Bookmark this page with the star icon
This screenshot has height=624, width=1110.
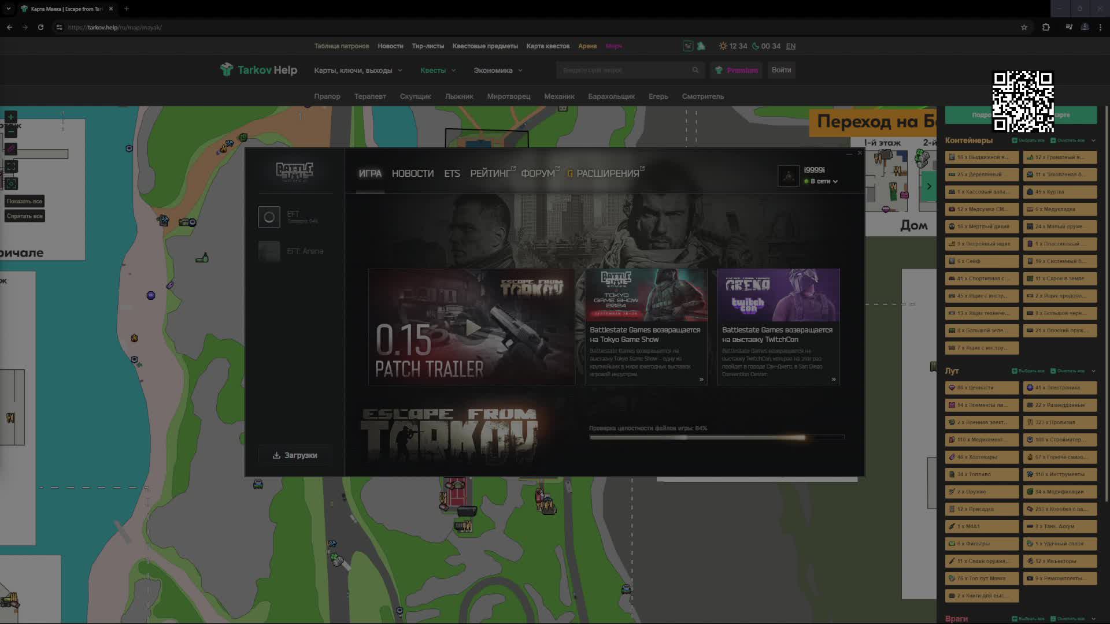[x=1024, y=27]
